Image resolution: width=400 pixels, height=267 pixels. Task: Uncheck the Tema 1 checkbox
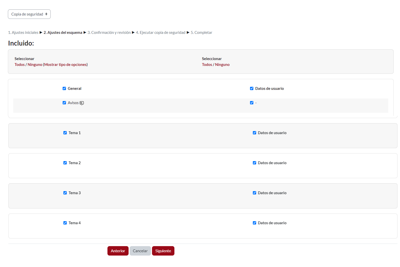click(65, 133)
